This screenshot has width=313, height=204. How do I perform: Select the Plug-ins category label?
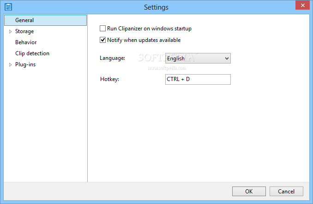tap(25, 64)
